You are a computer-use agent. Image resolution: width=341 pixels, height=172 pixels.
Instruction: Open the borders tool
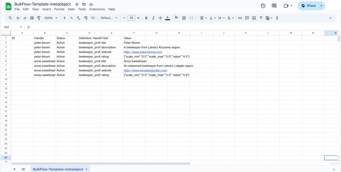pos(184,18)
